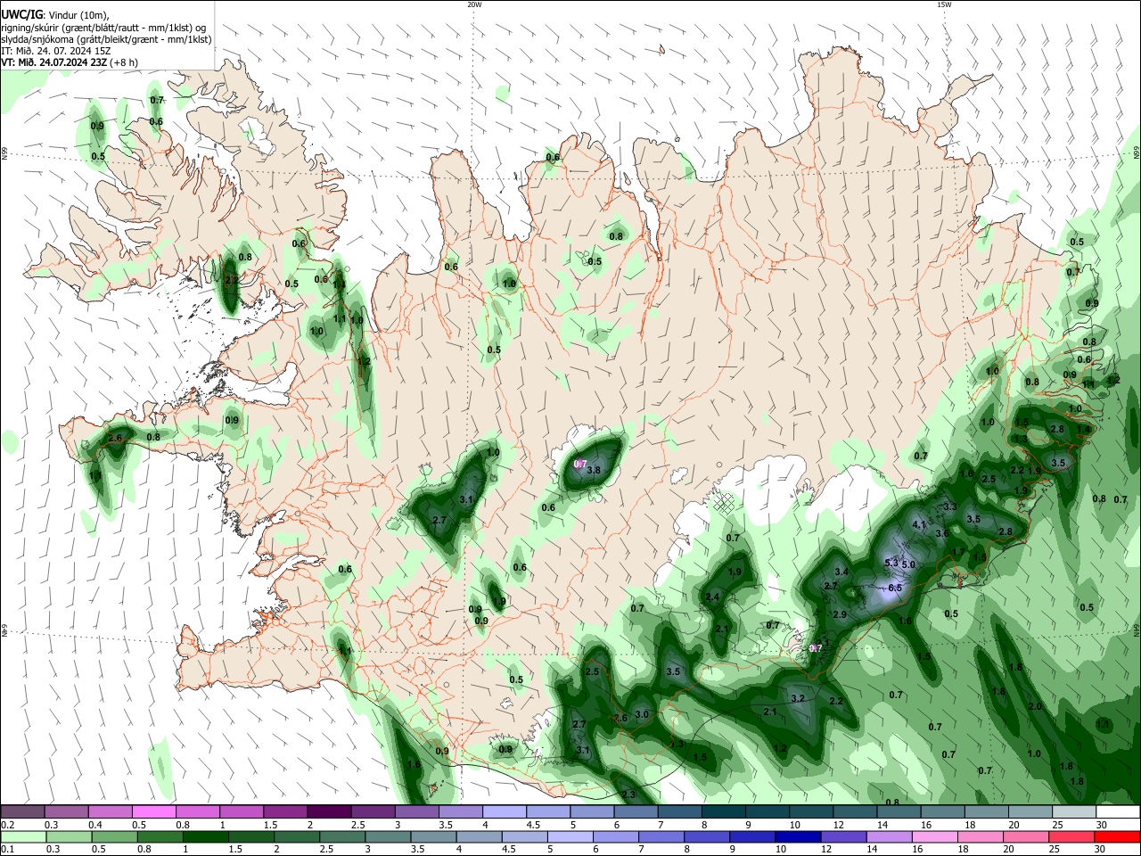Click the UWC/IG title text

click(x=21, y=15)
